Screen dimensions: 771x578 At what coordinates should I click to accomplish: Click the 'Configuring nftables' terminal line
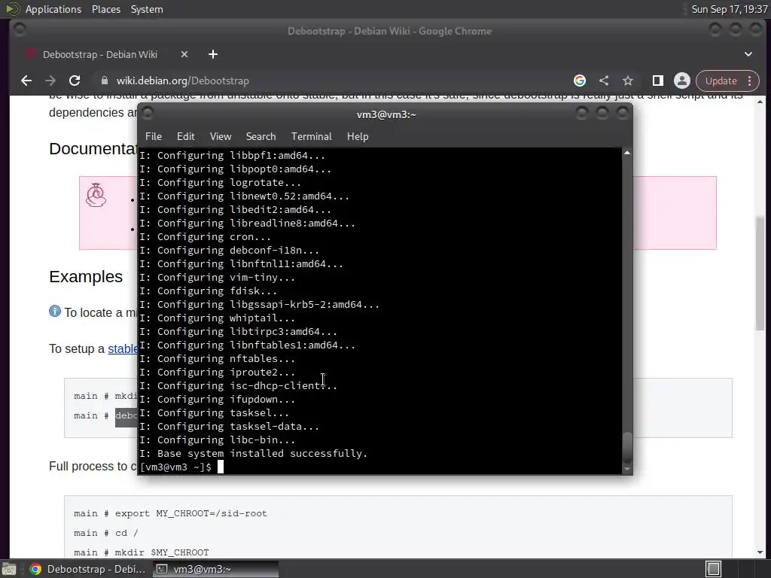(218, 359)
